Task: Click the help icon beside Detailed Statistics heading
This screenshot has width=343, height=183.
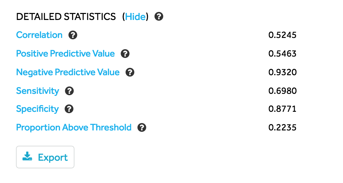Action: click(x=159, y=16)
